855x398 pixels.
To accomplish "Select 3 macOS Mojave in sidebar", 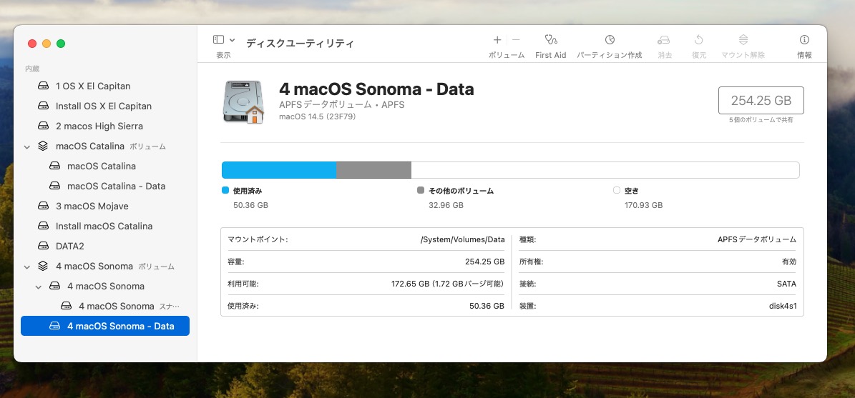I will coord(92,206).
